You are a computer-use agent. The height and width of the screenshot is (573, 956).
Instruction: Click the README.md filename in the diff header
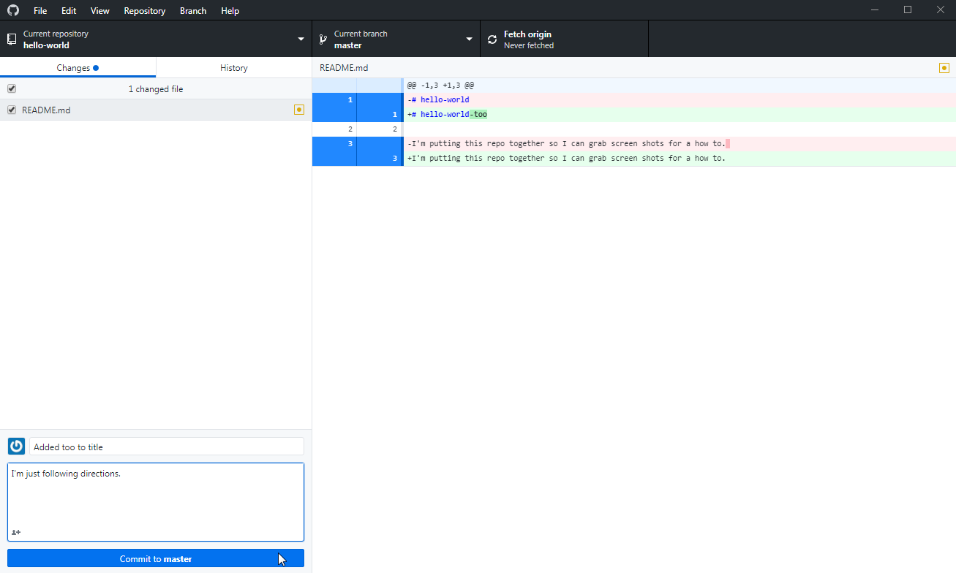point(344,68)
